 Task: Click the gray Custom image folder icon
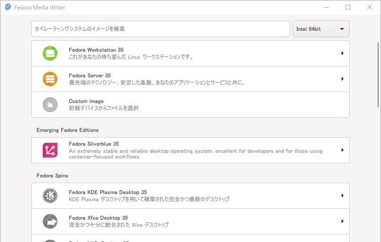(50, 104)
